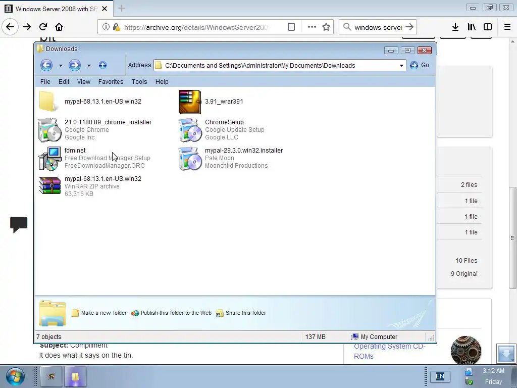
Task: Open Forward history dropdown arrow in Explorer
Action: point(89,66)
